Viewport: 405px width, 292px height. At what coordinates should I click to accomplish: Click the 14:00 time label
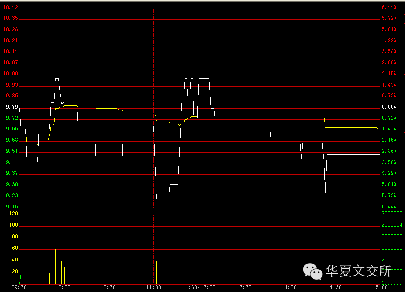click(x=289, y=287)
